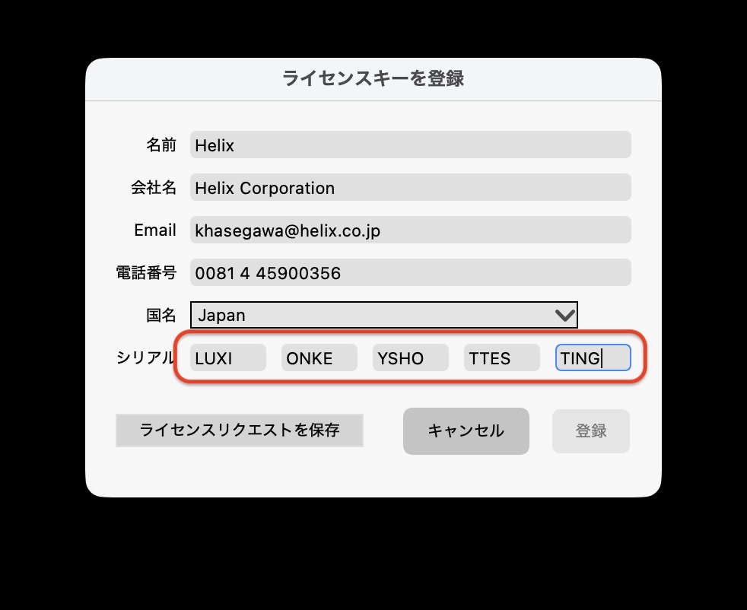Open the country dropdown showing Japan

[x=384, y=315]
